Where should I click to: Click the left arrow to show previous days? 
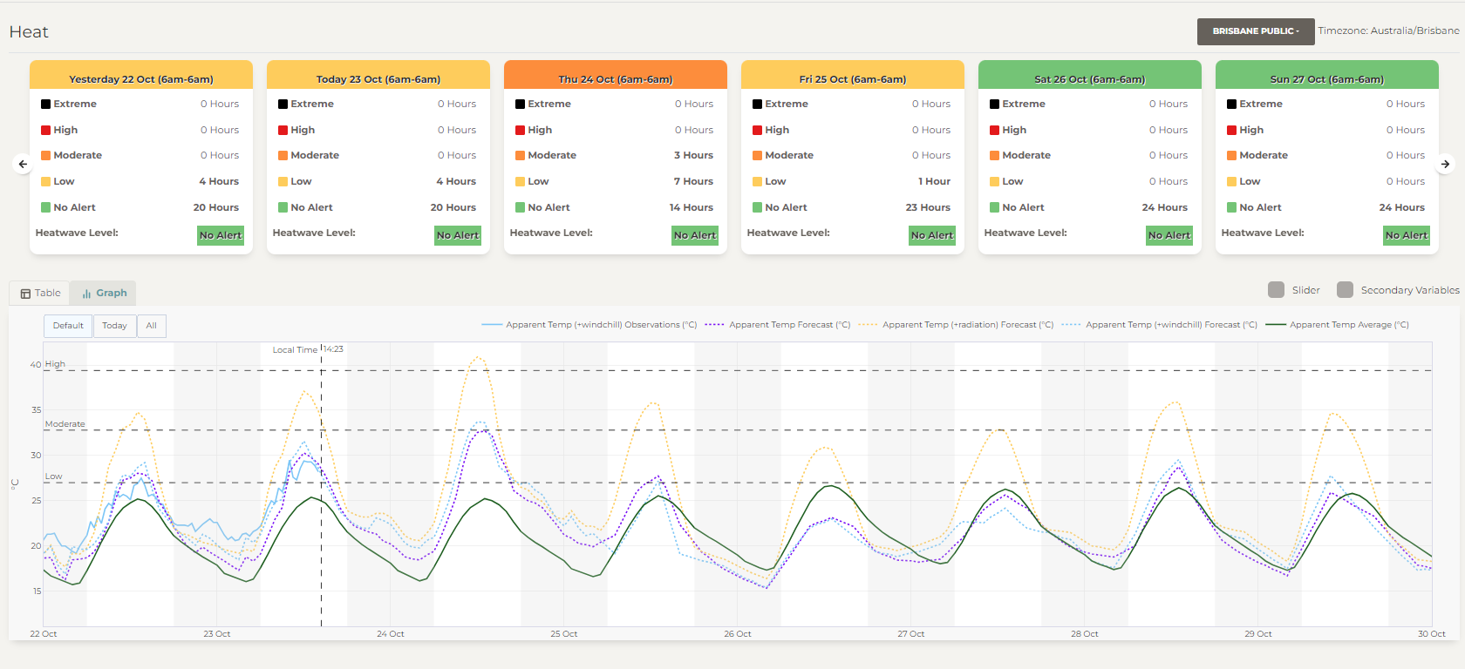[23, 164]
